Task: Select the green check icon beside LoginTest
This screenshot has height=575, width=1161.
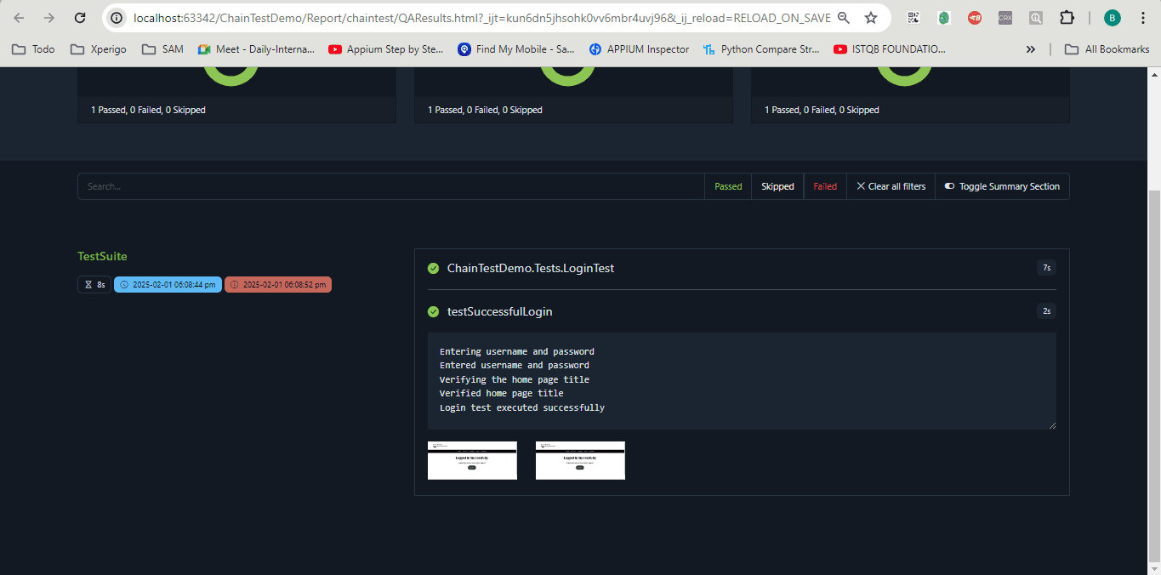Action: click(x=434, y=267)
